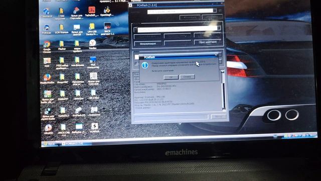Click OK in the PCMflash dialog
The width and height of the screenshot is (321, 181).
pos(171,77)
